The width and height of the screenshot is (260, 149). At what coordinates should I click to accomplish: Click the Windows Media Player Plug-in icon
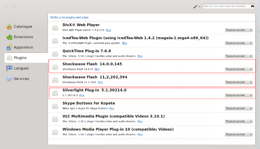(x=55, y=132)
